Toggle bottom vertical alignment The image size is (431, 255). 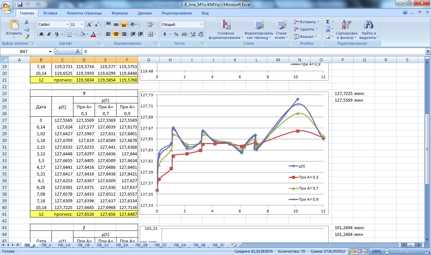point(124,24)
